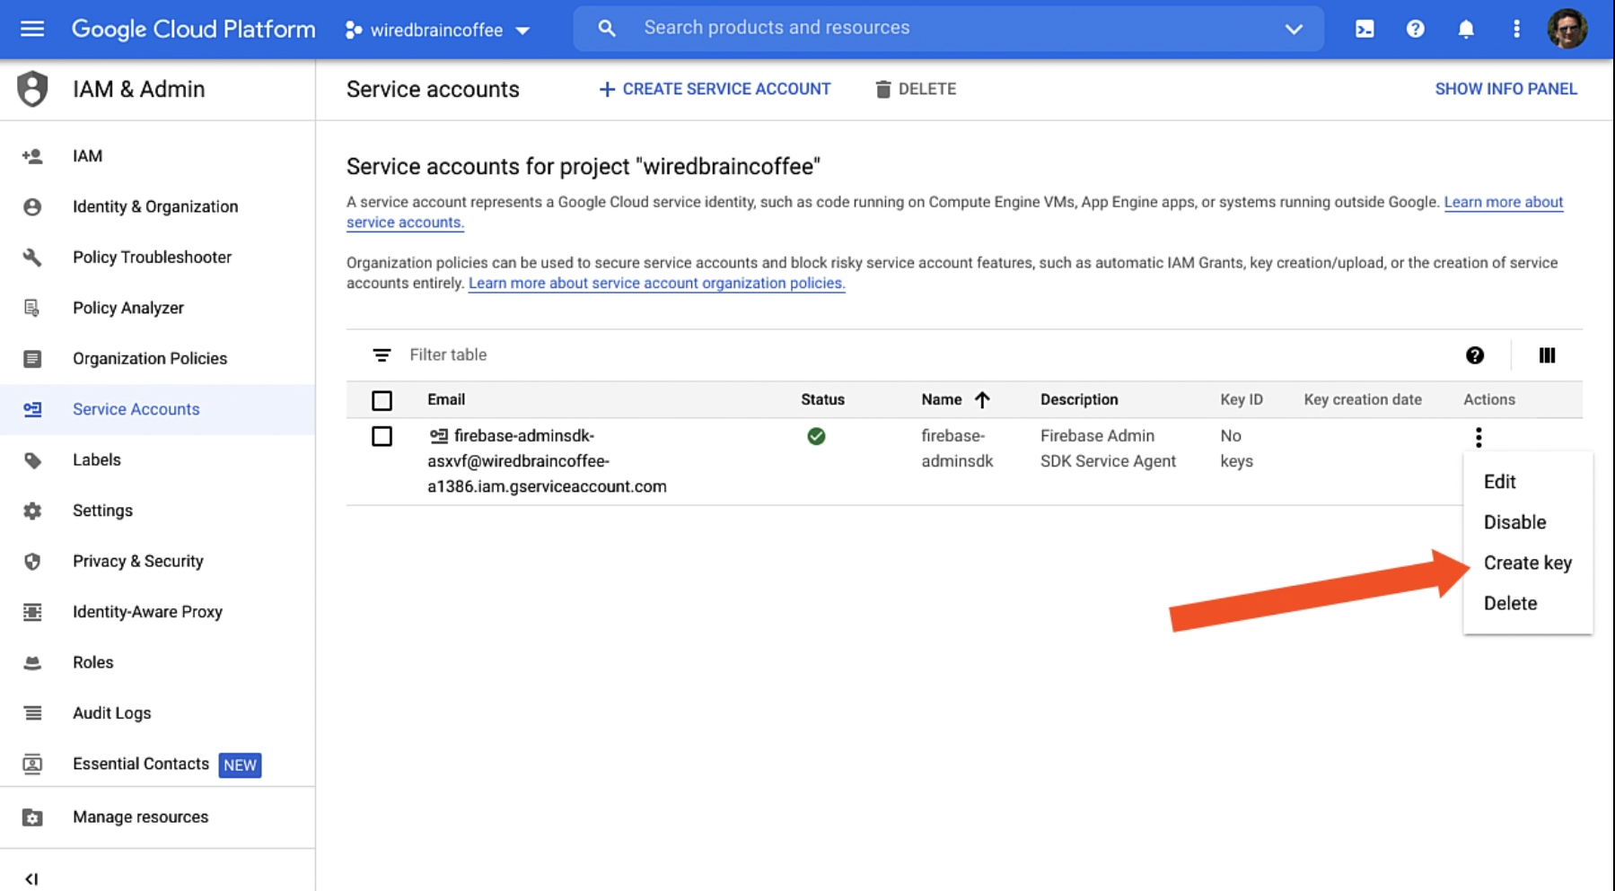This screenshot has height=891, width=1615.
Task: Open notifications bell icon
Action: (1466, 29)
